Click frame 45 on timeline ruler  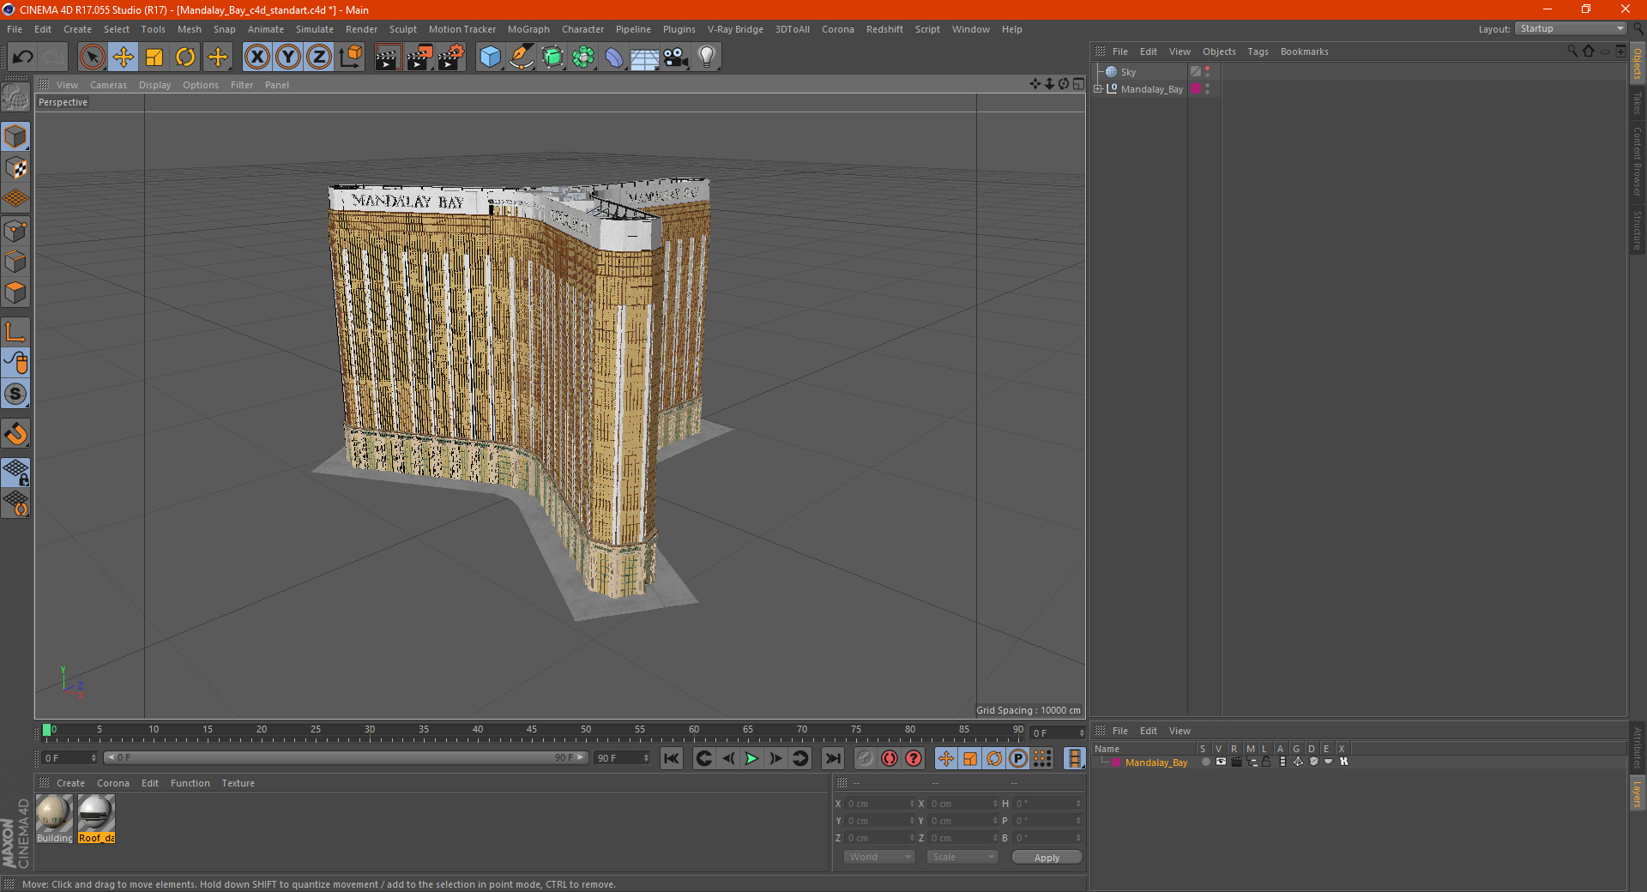(532, 731)
